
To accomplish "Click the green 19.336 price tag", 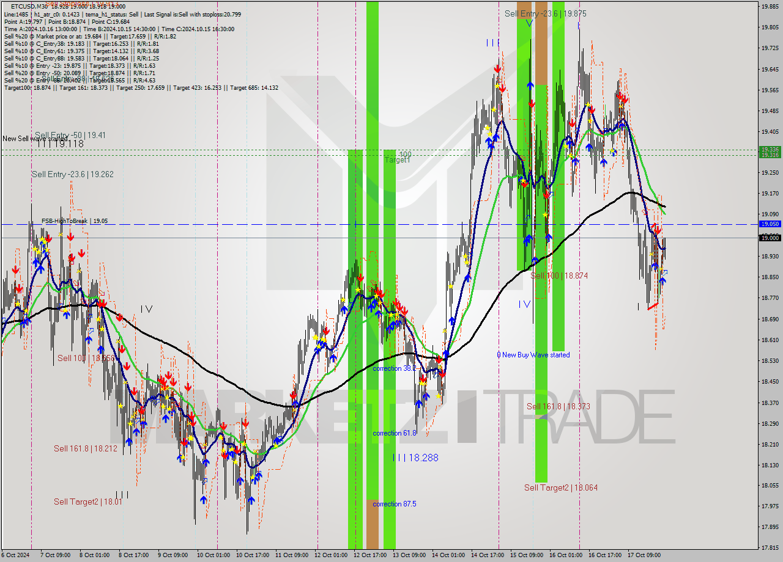I will click(x=770, y=149).
